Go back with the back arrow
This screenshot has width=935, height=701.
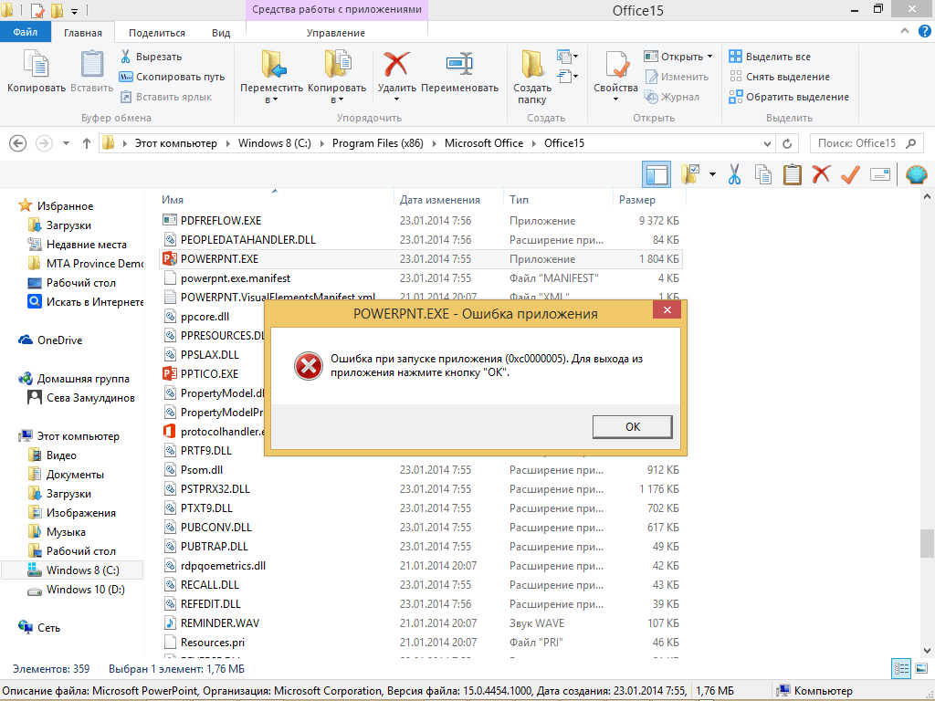click(x=18, y=143)
